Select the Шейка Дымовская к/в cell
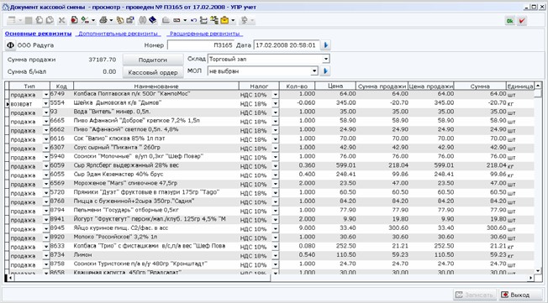548x303 pixels. click(x=156, y=102)
